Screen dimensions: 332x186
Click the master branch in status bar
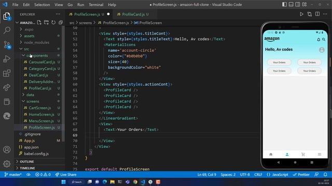[13, 175]
